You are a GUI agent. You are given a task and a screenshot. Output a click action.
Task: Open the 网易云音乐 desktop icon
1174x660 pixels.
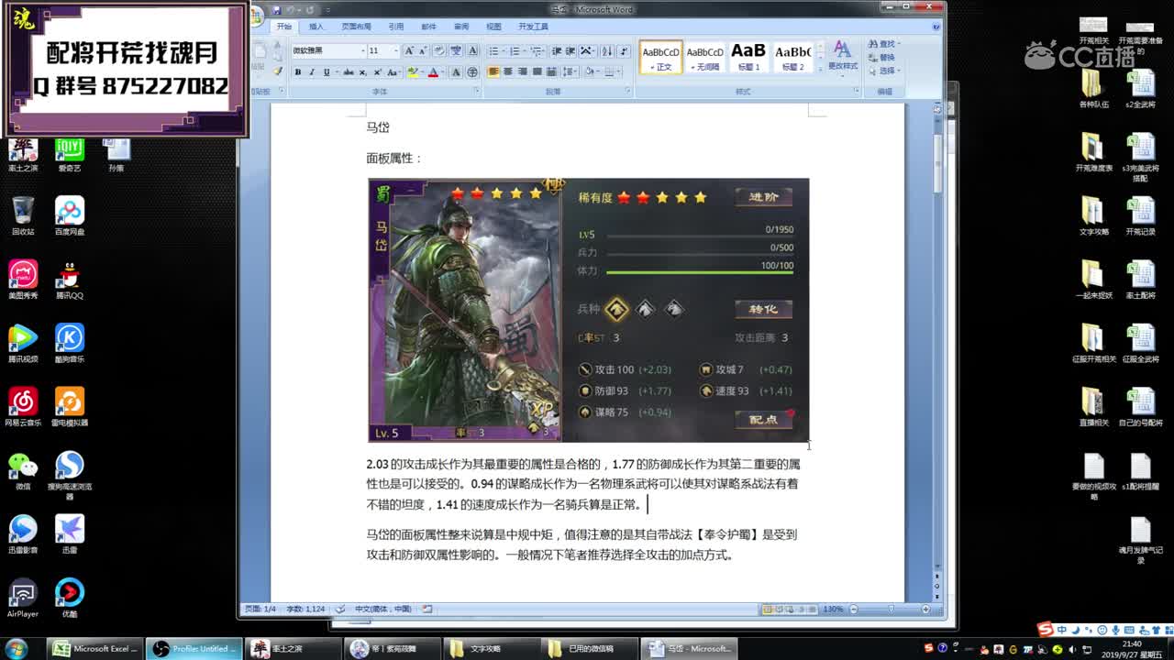23,407
